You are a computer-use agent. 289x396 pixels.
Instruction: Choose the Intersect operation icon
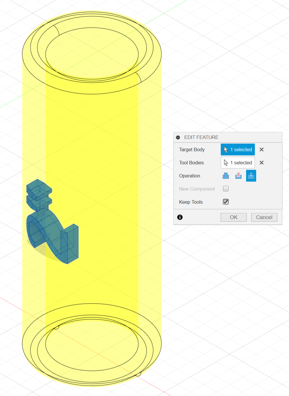(x=251, y=176)
